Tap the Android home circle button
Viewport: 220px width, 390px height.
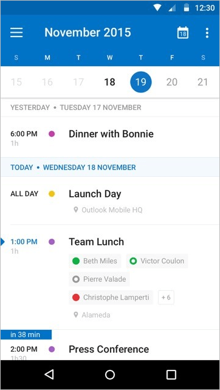pyautogui.click(x=110, y=374)
